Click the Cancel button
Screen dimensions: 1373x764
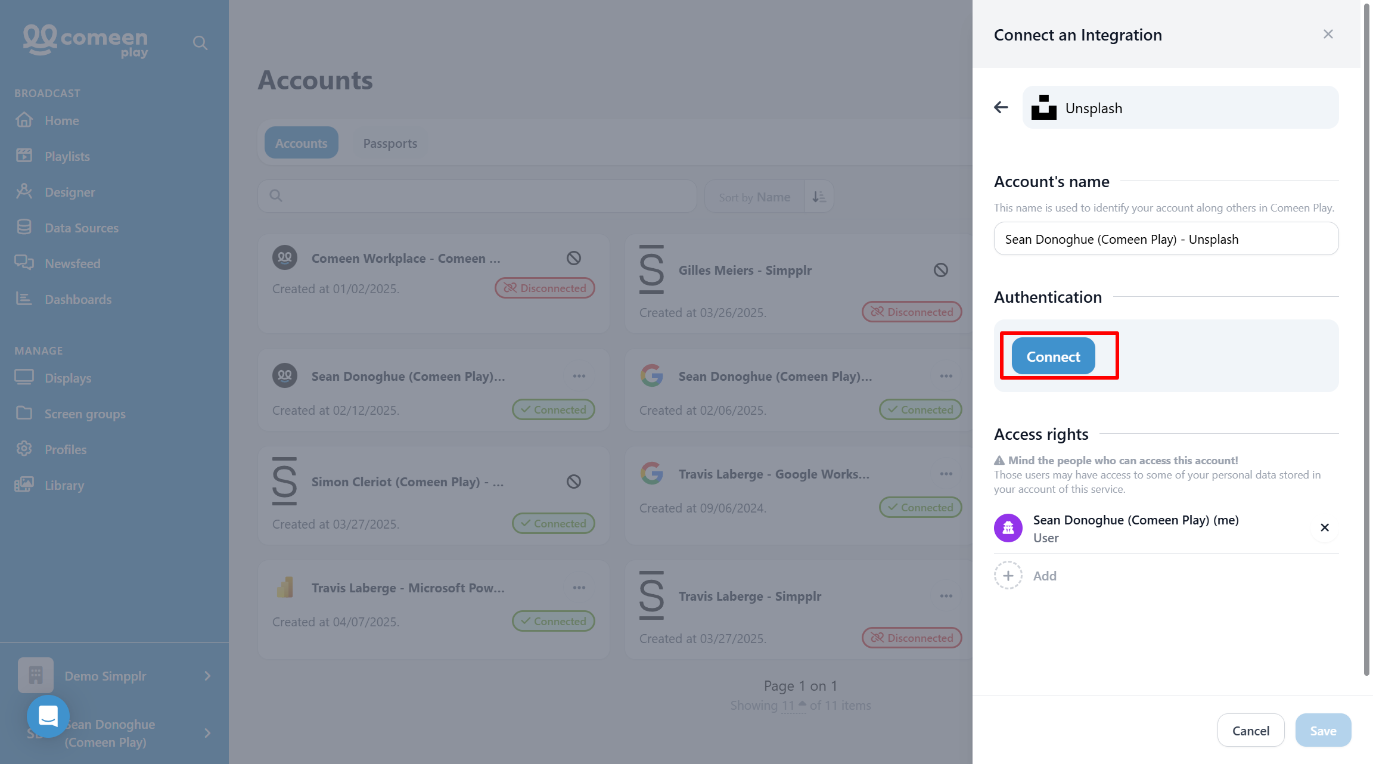(x=1251, y=731)
